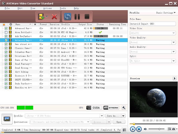This screenshot has width=178, height=134.
Task: Sort by the Name column header
Action: pos(23,24)
